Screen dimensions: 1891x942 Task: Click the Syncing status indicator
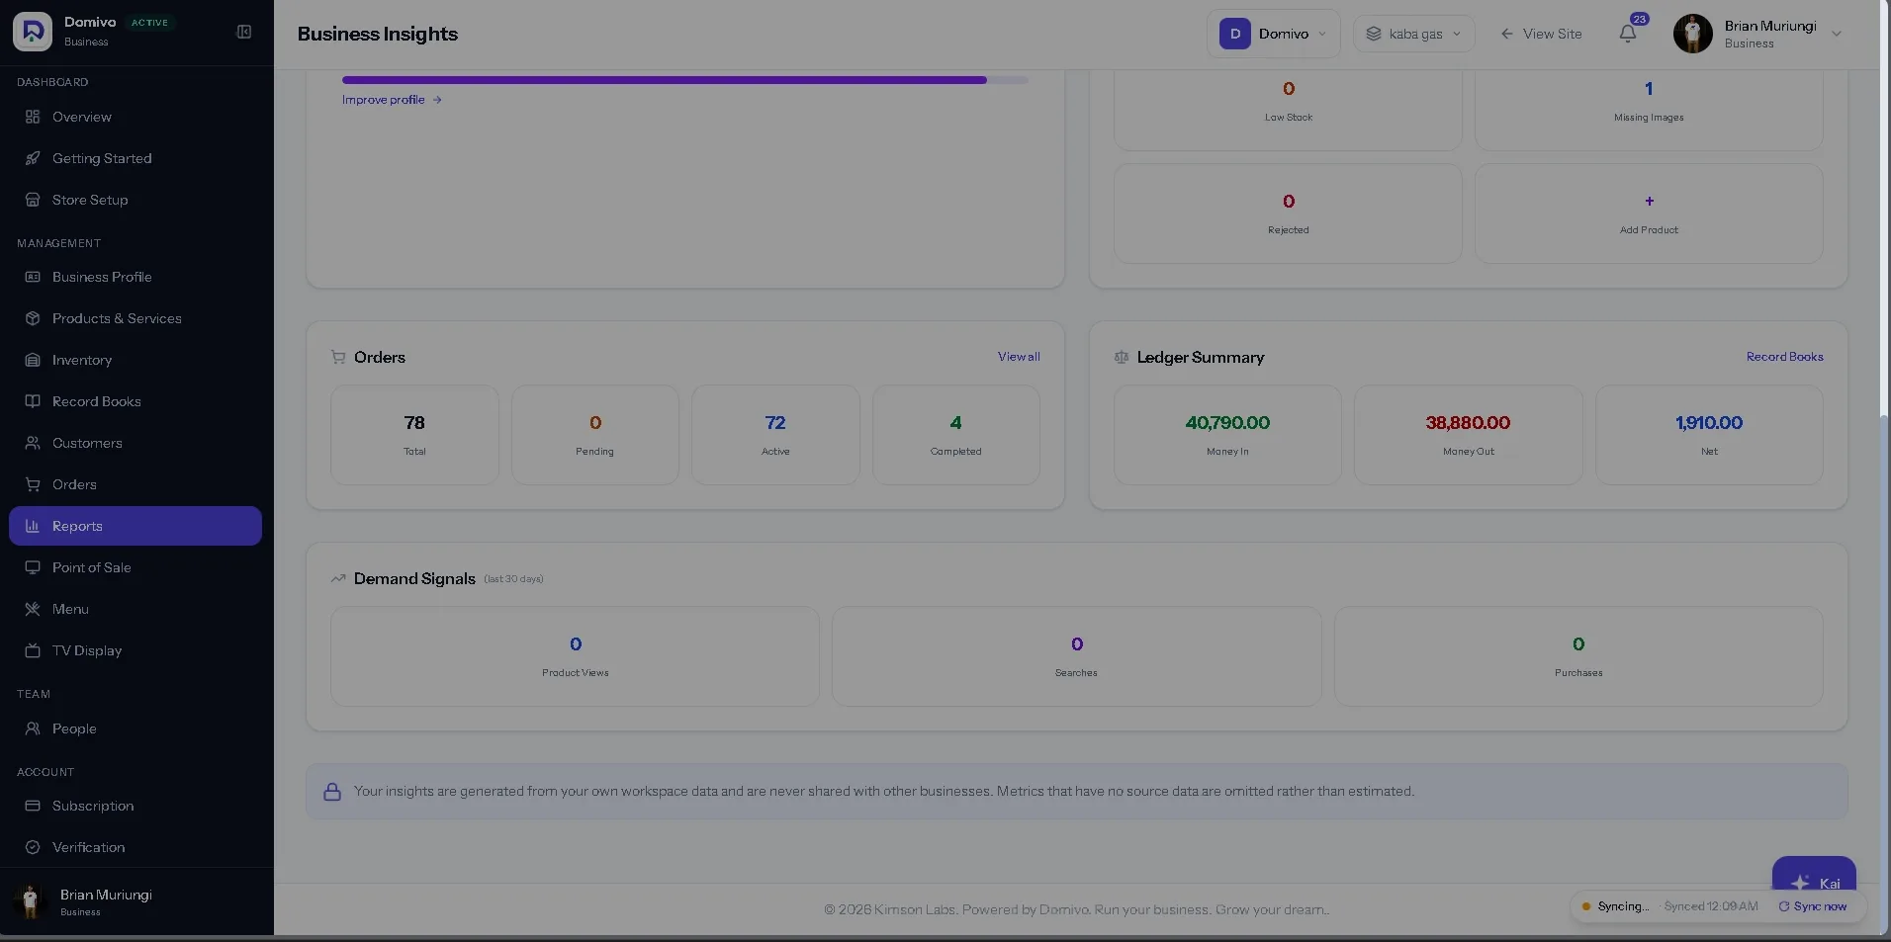[1616, 906]
